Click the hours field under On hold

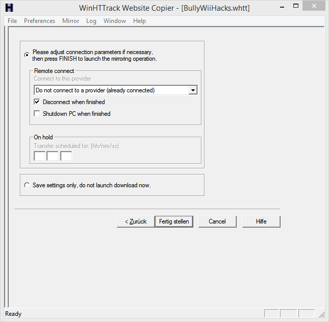(x=40, y=156)
